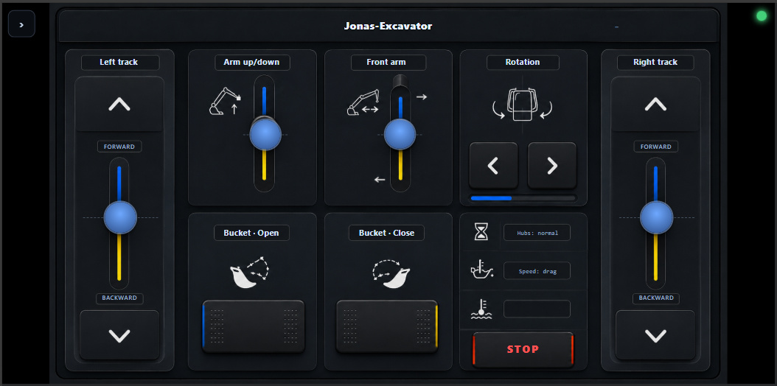Viewport: 777px width, 386px height.
Task: Click the Bucket Open pad button
Action: [x=254, y=326]
